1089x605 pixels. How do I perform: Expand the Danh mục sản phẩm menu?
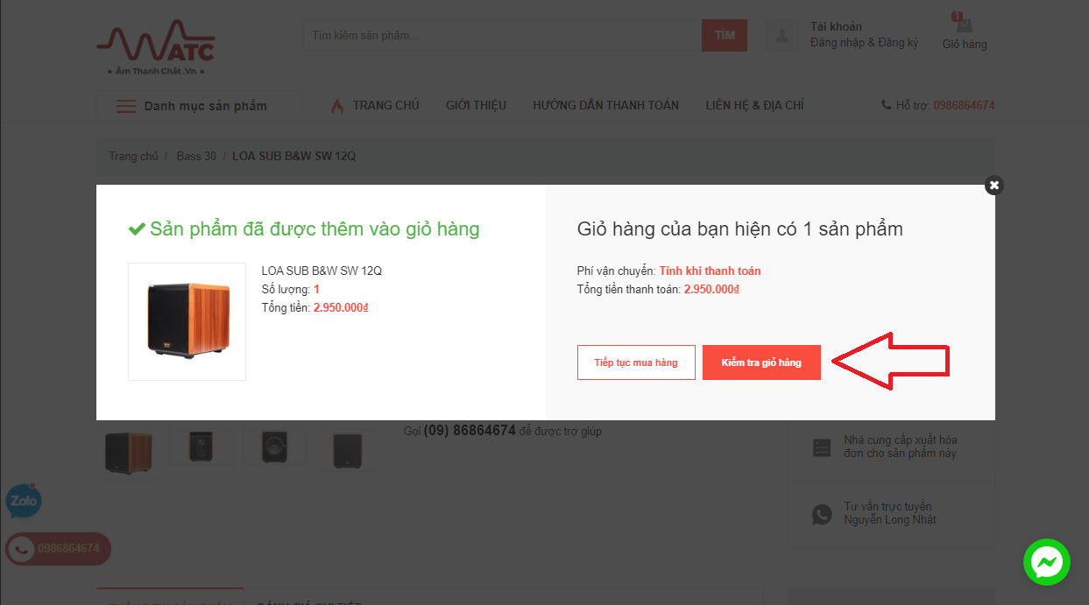tap(199, 106)
